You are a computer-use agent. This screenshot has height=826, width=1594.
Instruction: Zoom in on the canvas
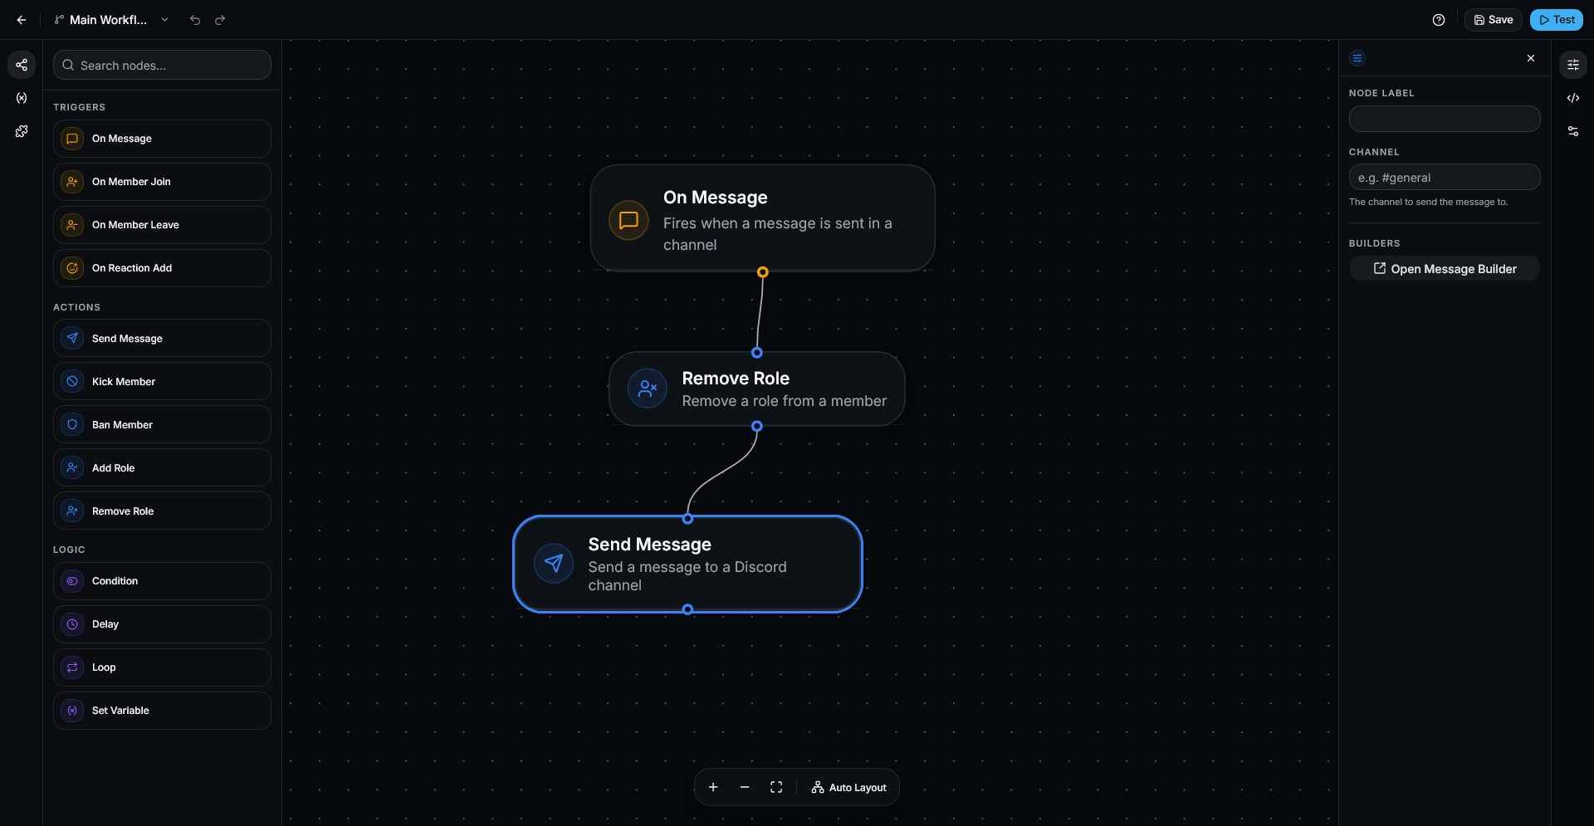click(x=713, y=787)
